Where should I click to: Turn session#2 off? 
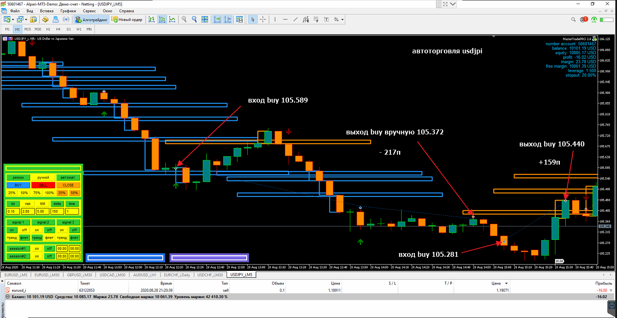pos(50,256)
